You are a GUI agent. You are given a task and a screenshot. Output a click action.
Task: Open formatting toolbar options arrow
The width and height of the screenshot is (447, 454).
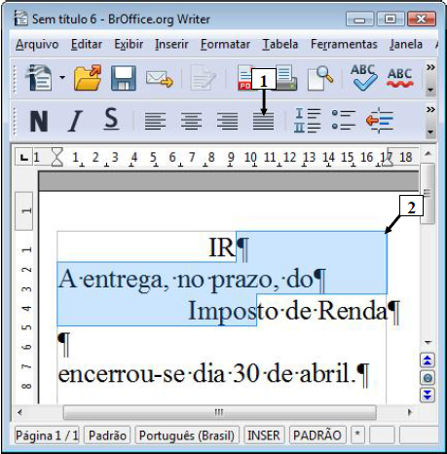point(430,132)
